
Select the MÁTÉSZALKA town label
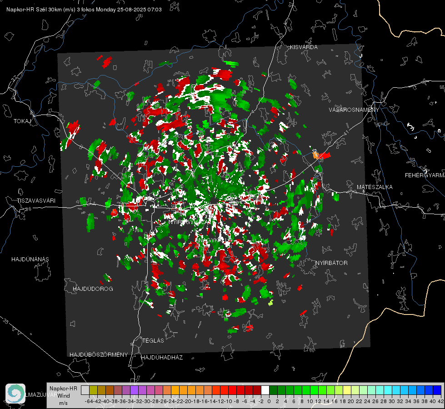(x=375, y=187)
